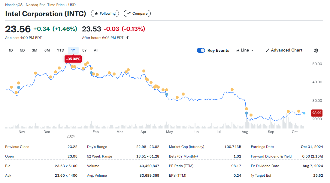This screenshot has height=183, width=330.
Task: Click the Following button
Action: [x=105, y=13]
